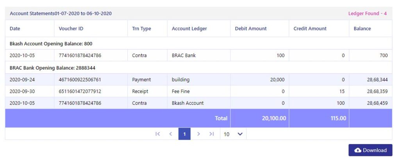Screen dimensions: 400x166
Task: Select the page size value 10
Action: pyautogui.click(x=227, y=134)
